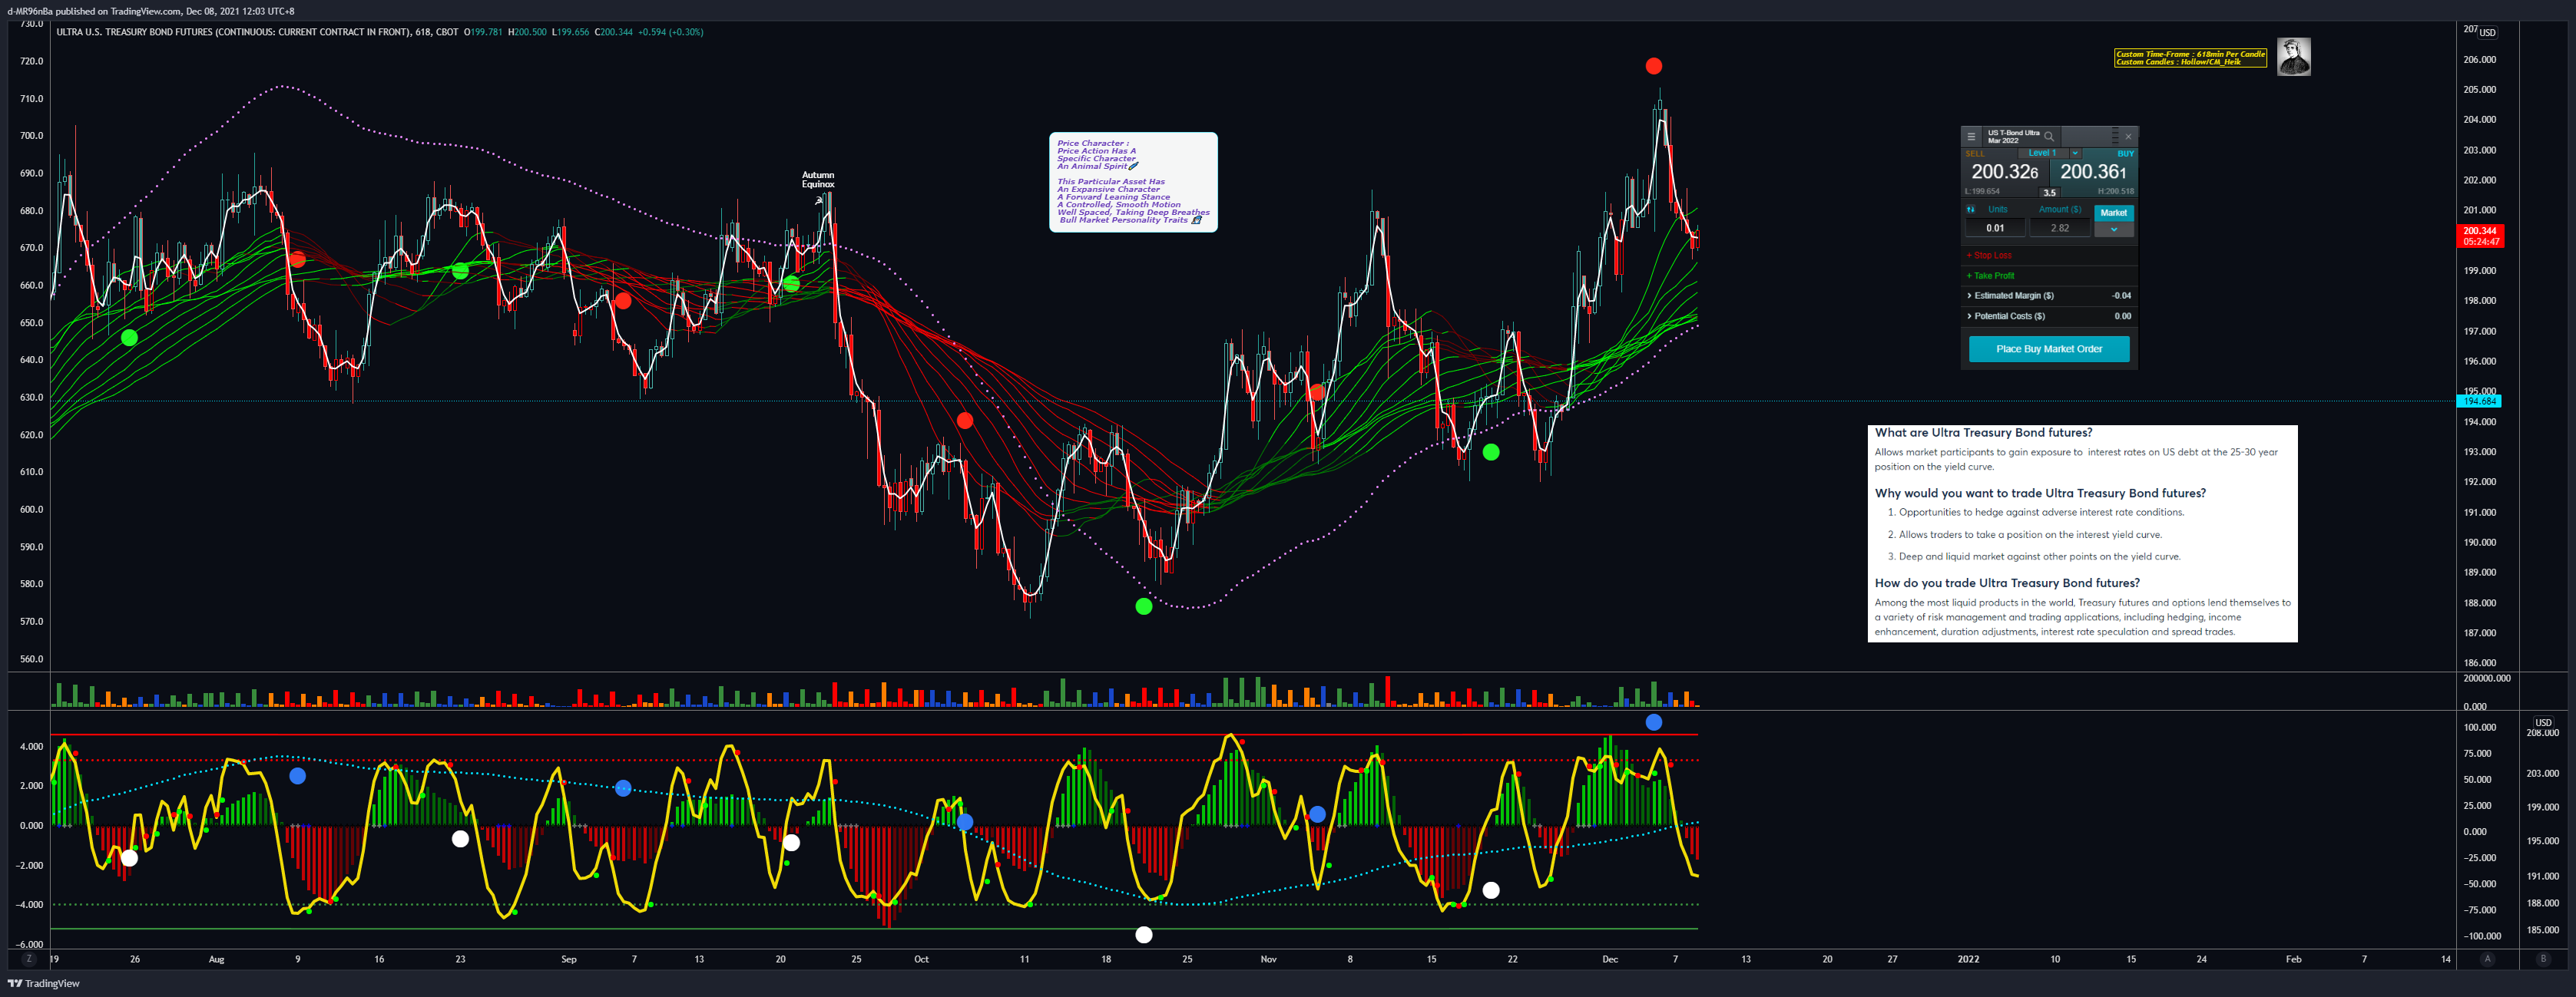The height and width of the screenshot is (997, 2576).
Task: Click the B circle button beside the time axis
Action: click(x=2543, y=959)
